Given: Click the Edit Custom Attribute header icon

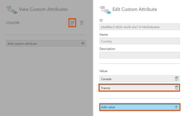Looking at the screenshot, I should tap(105, 10).
